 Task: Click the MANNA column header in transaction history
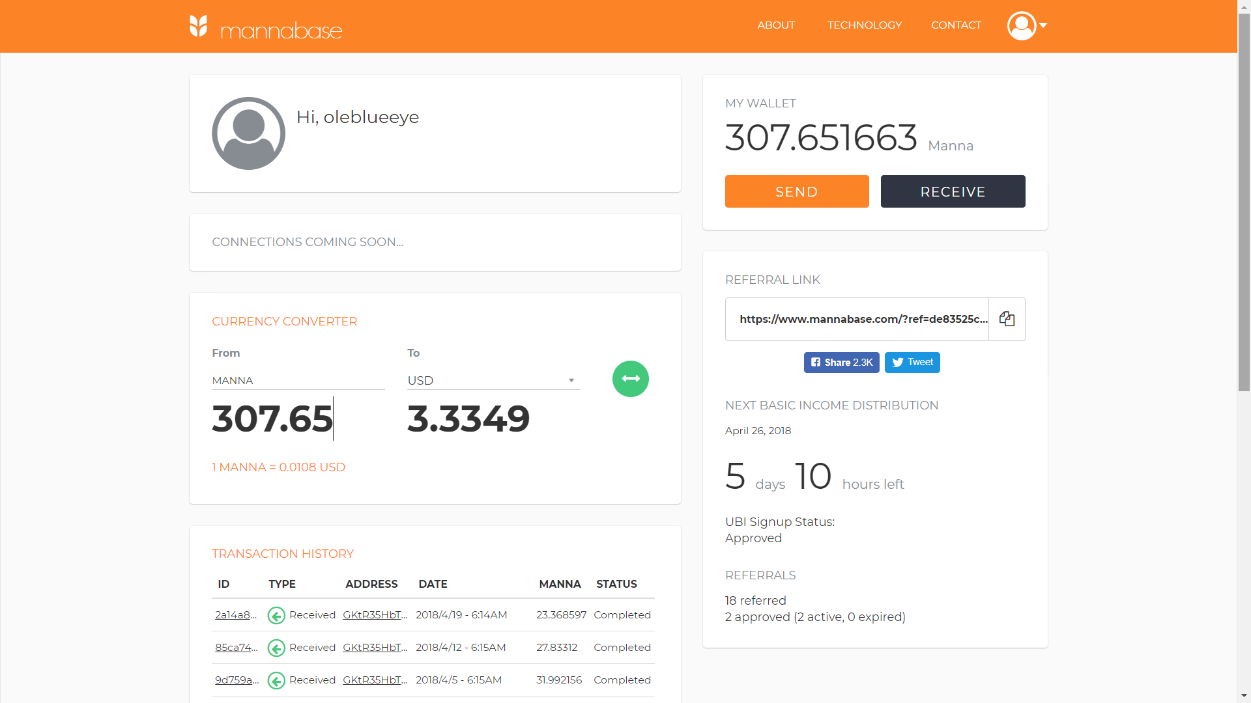click(560, 584)
